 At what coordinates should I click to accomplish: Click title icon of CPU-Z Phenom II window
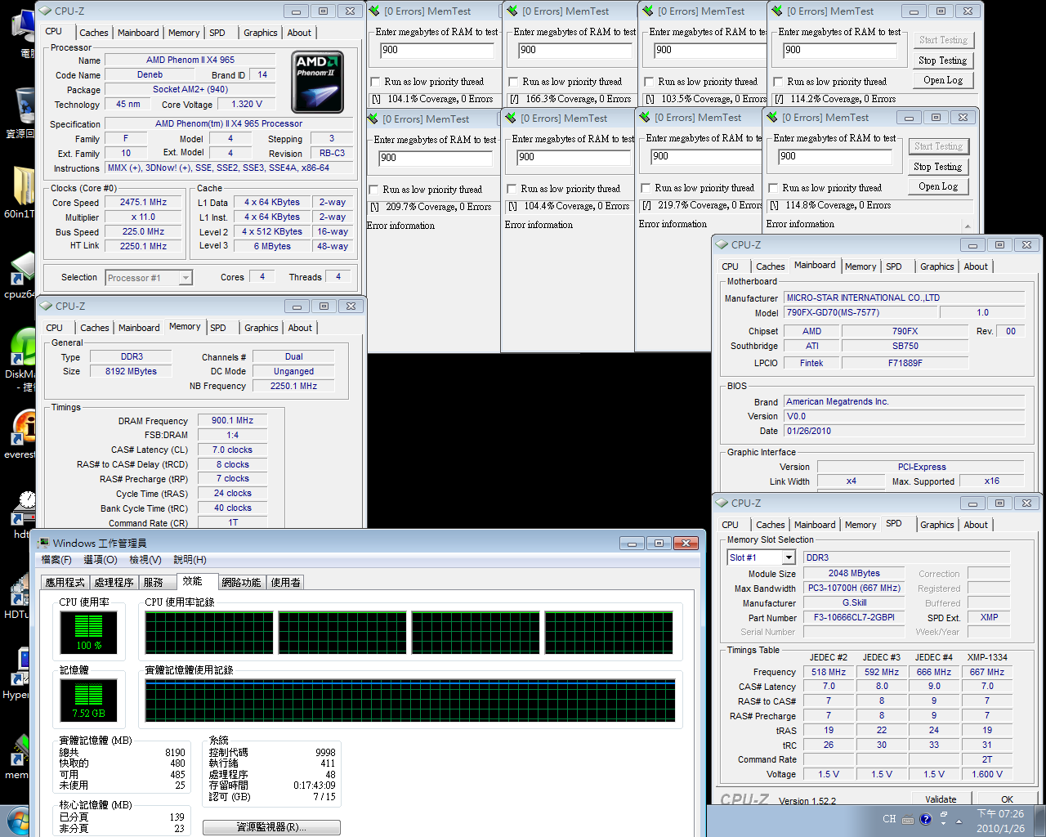(46, 11)
